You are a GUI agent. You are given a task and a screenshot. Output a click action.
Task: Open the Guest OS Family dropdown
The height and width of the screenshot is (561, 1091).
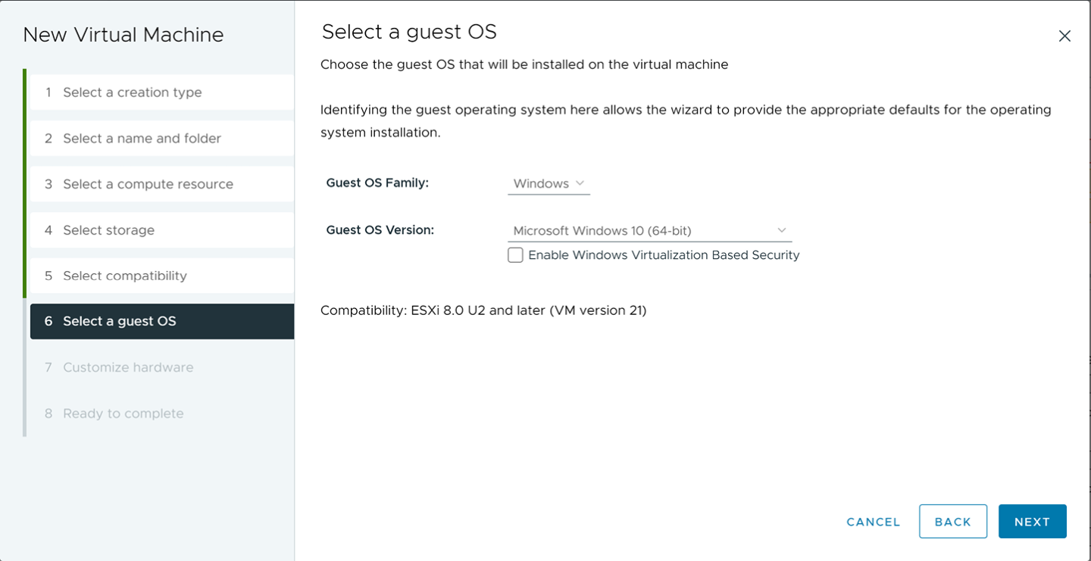(x=549, y=183)
